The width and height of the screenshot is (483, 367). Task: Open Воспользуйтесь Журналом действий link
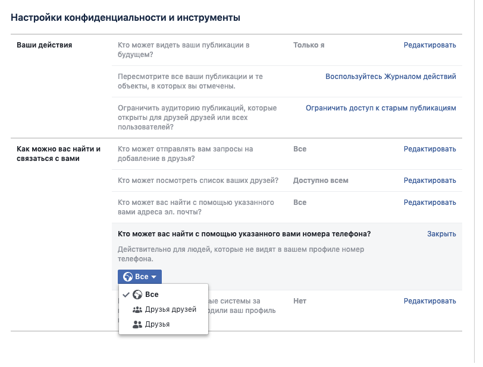[x=390, y=77]
